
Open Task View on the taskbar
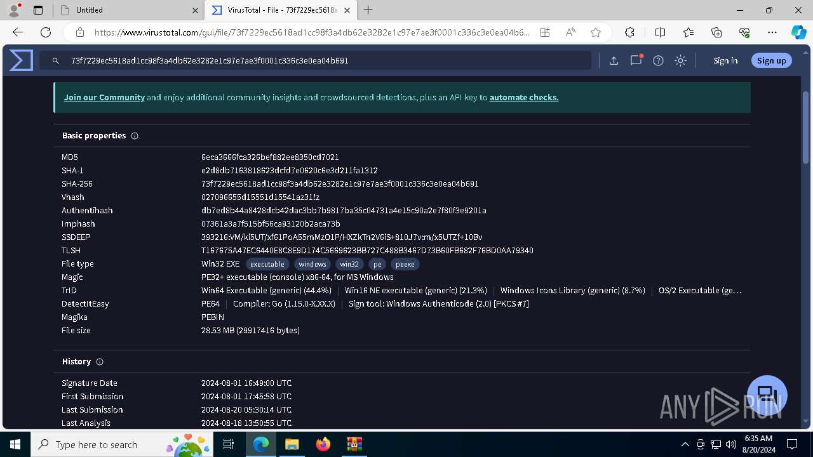(229, 444)
